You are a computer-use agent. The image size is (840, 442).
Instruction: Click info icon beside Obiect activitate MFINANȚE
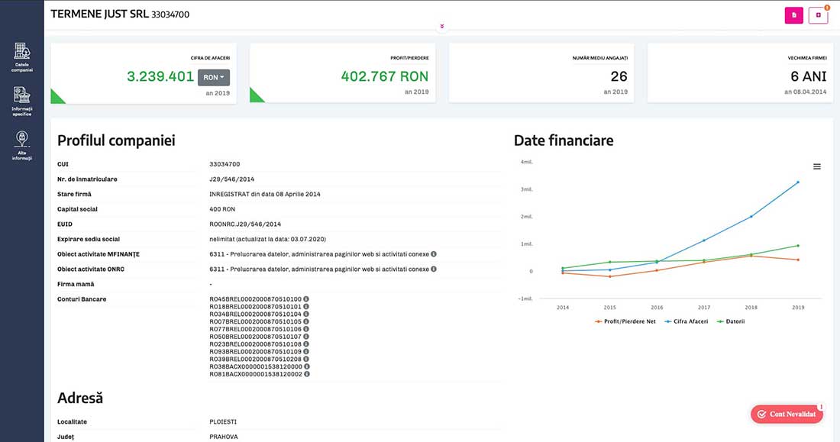pos(434,254)
